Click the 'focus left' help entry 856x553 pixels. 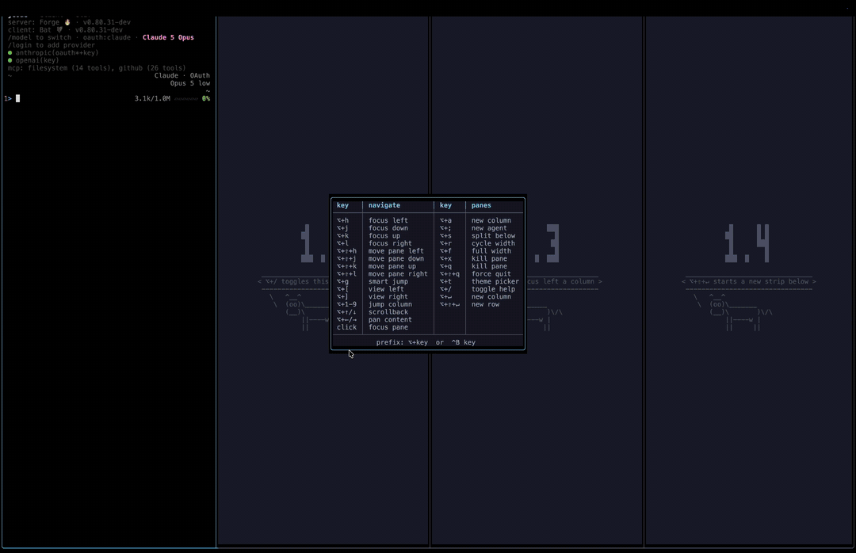388,220
